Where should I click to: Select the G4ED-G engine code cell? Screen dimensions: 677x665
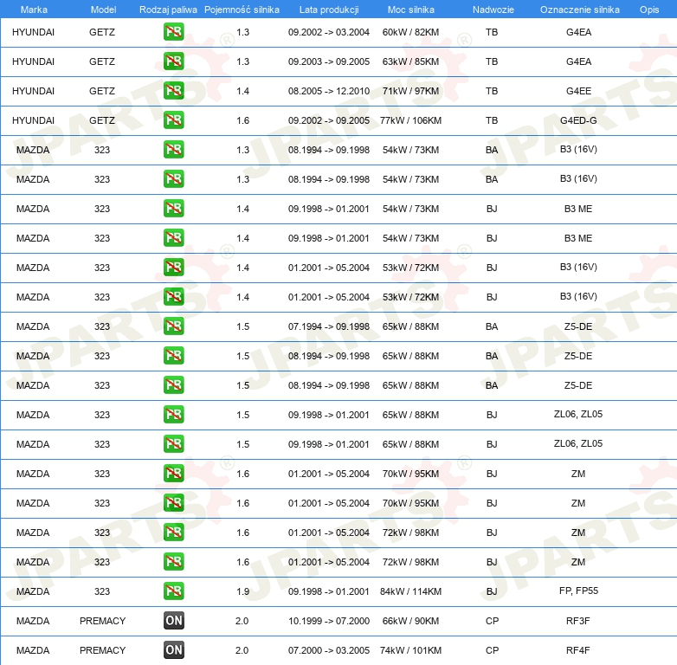click(578, 120)
